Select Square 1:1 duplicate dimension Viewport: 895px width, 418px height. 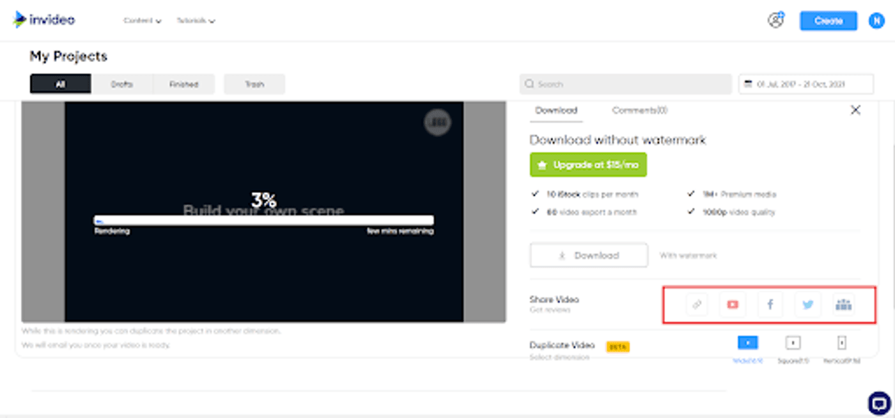[x=793, y=343]
